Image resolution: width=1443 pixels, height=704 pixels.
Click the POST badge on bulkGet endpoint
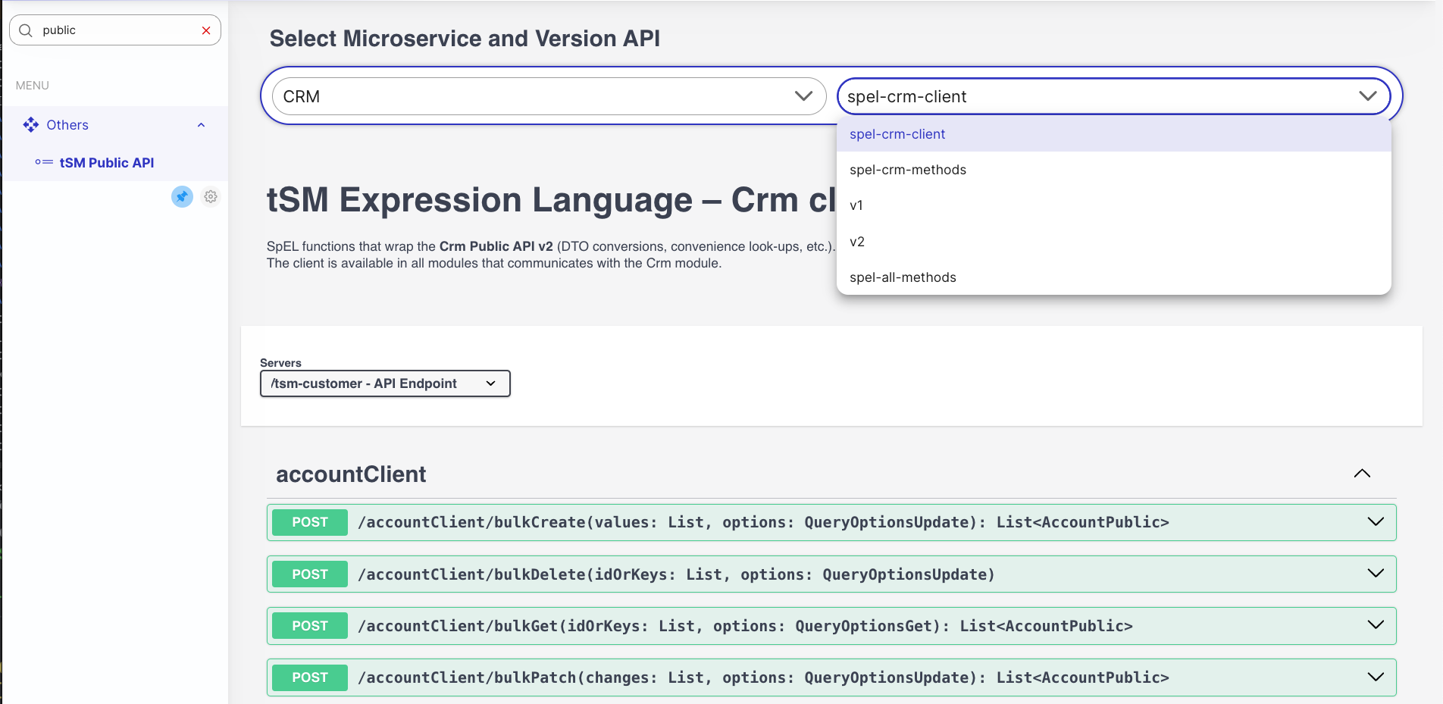309,625
